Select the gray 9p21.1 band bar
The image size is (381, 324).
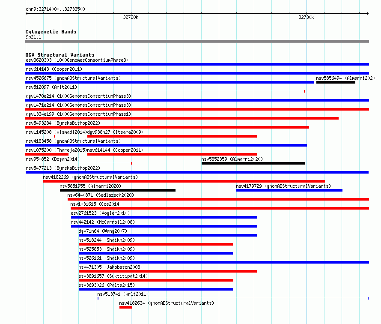coord(197,42)
